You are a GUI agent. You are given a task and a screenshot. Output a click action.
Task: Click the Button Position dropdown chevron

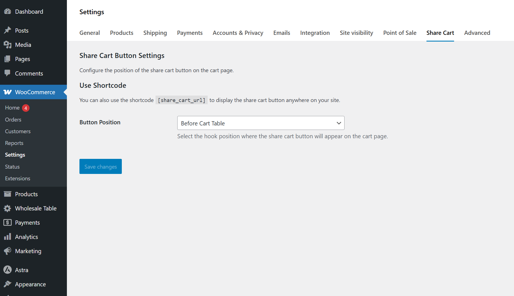[x=339, y=123]
